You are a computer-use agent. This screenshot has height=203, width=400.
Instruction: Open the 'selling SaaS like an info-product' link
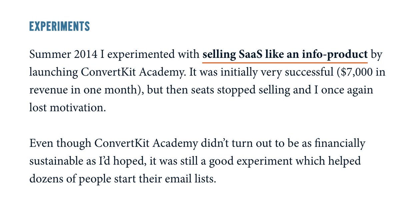point(285,55)
